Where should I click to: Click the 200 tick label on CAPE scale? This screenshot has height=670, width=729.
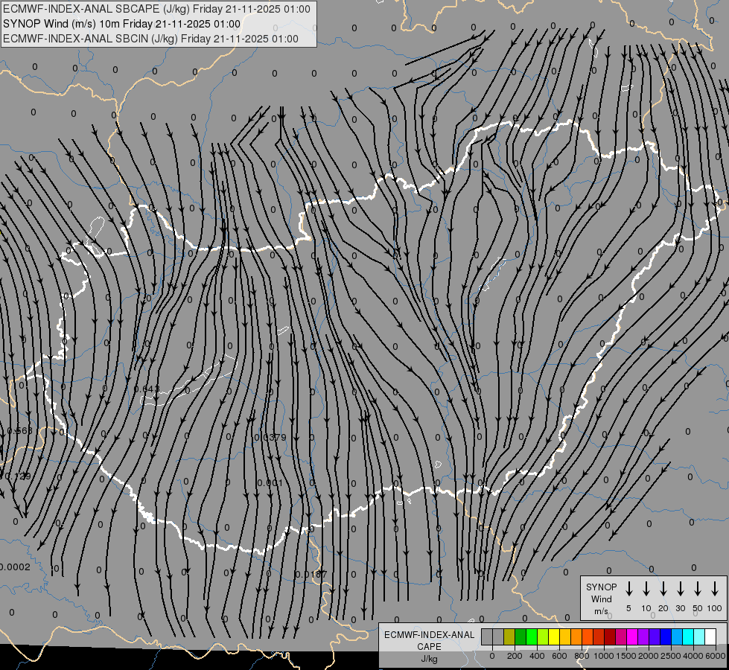[x=515, y=656]
